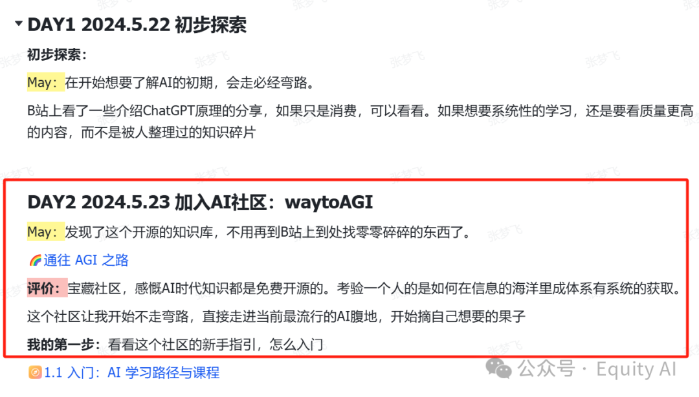Screen dimensions: 699x397
Task: Click the bold 我的第一步 text
Action: tap(61, 345)
